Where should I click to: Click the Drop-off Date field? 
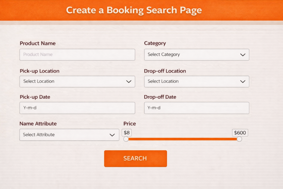196,108
